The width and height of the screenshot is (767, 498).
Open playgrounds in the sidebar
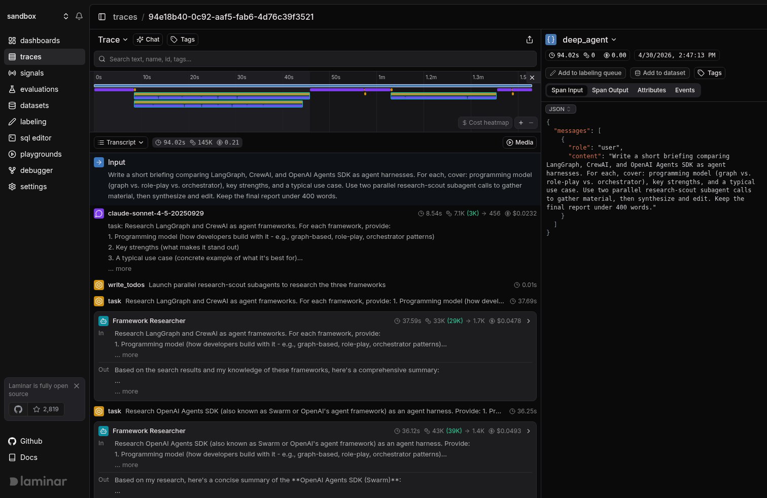[45, 154]
